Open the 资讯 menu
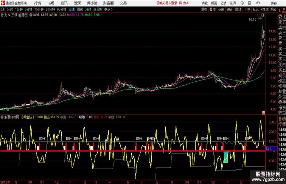This screenshot has width=286, height=184. click(64, 3)
